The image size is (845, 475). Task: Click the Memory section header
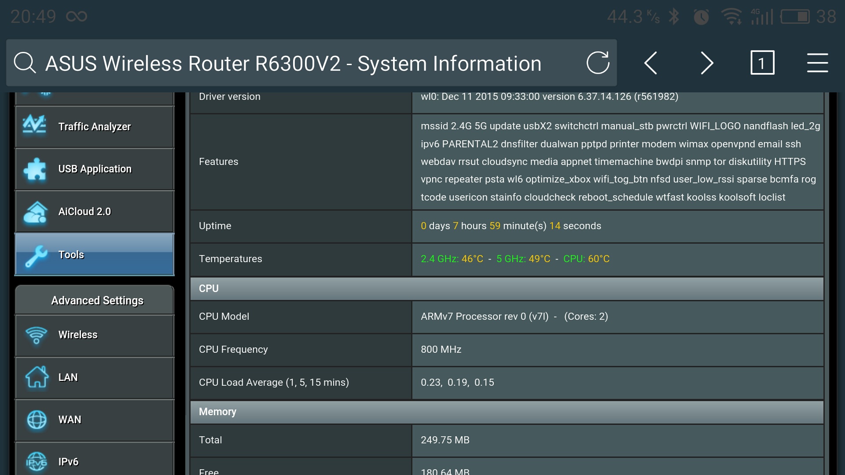[x=507, y=412]
